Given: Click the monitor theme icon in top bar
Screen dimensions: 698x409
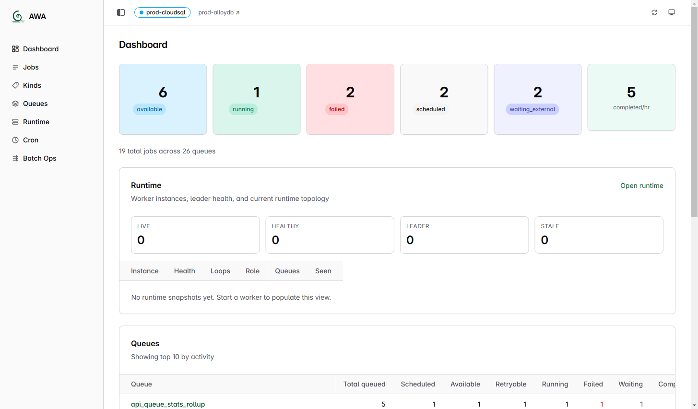Looking at the screenshot, I should point(672,12).
